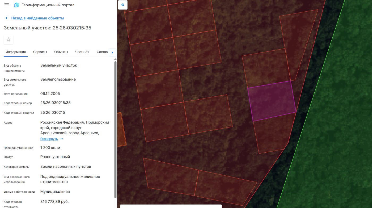372x208 pixels.
Task: Open the Состав tab
Action: pyautogui.click(x=102, y=52)
